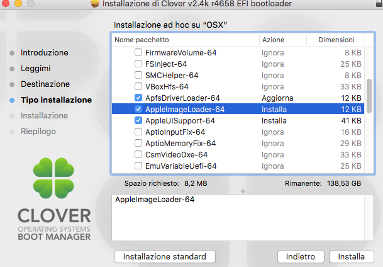383x267 pixels.
Task: Click Installa action in AppleUISupport-64 row
Action: (274, 121)
